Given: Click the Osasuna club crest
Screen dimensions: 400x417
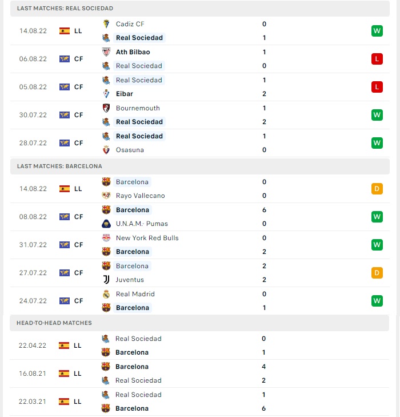Looking at the screenshot, I should (x=106, y=150).
